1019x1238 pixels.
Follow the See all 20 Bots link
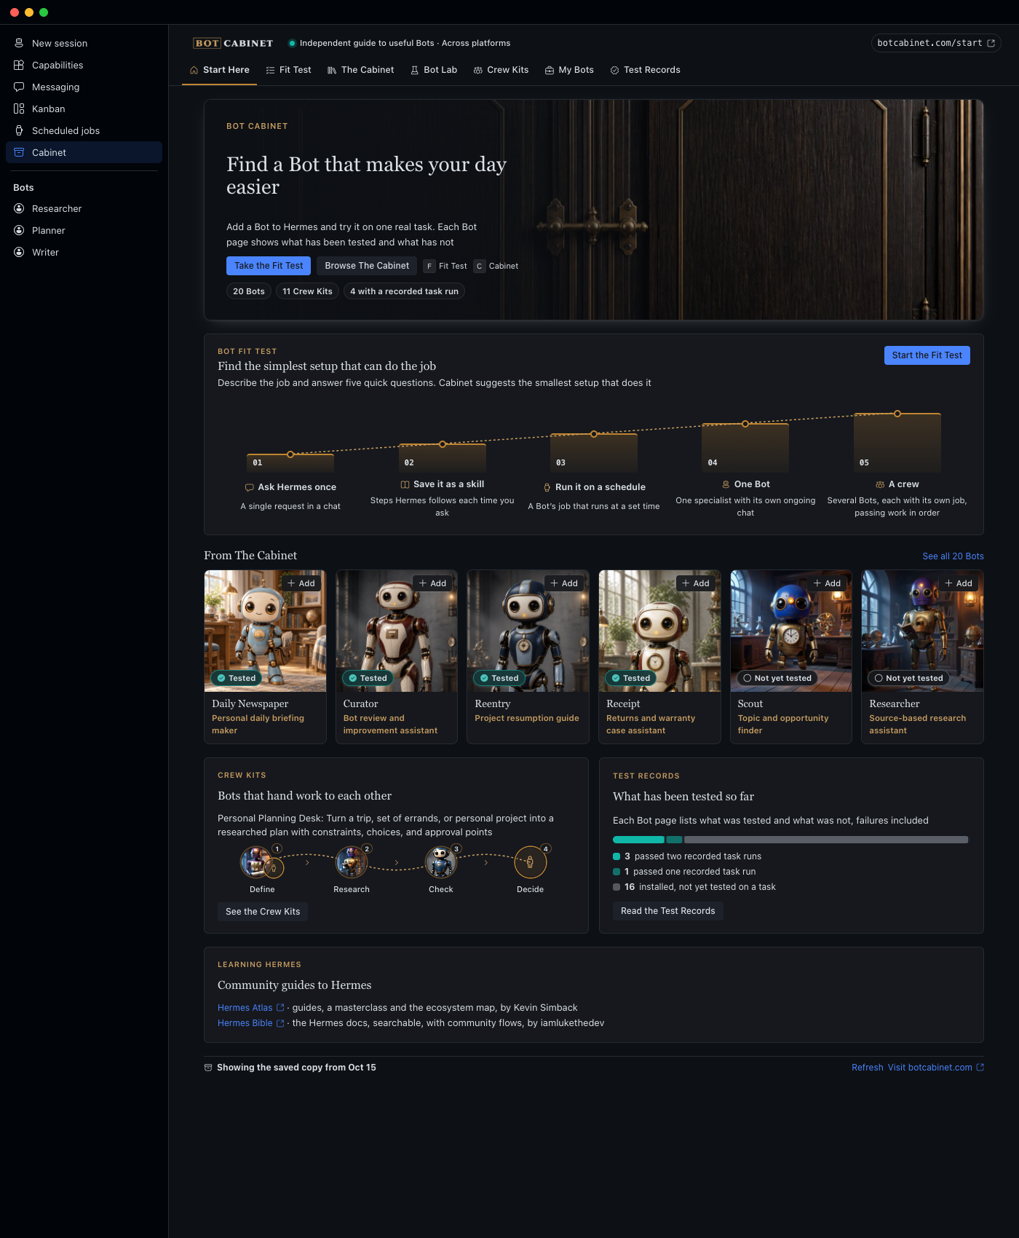pyautogui.click(x=953, y=556)
